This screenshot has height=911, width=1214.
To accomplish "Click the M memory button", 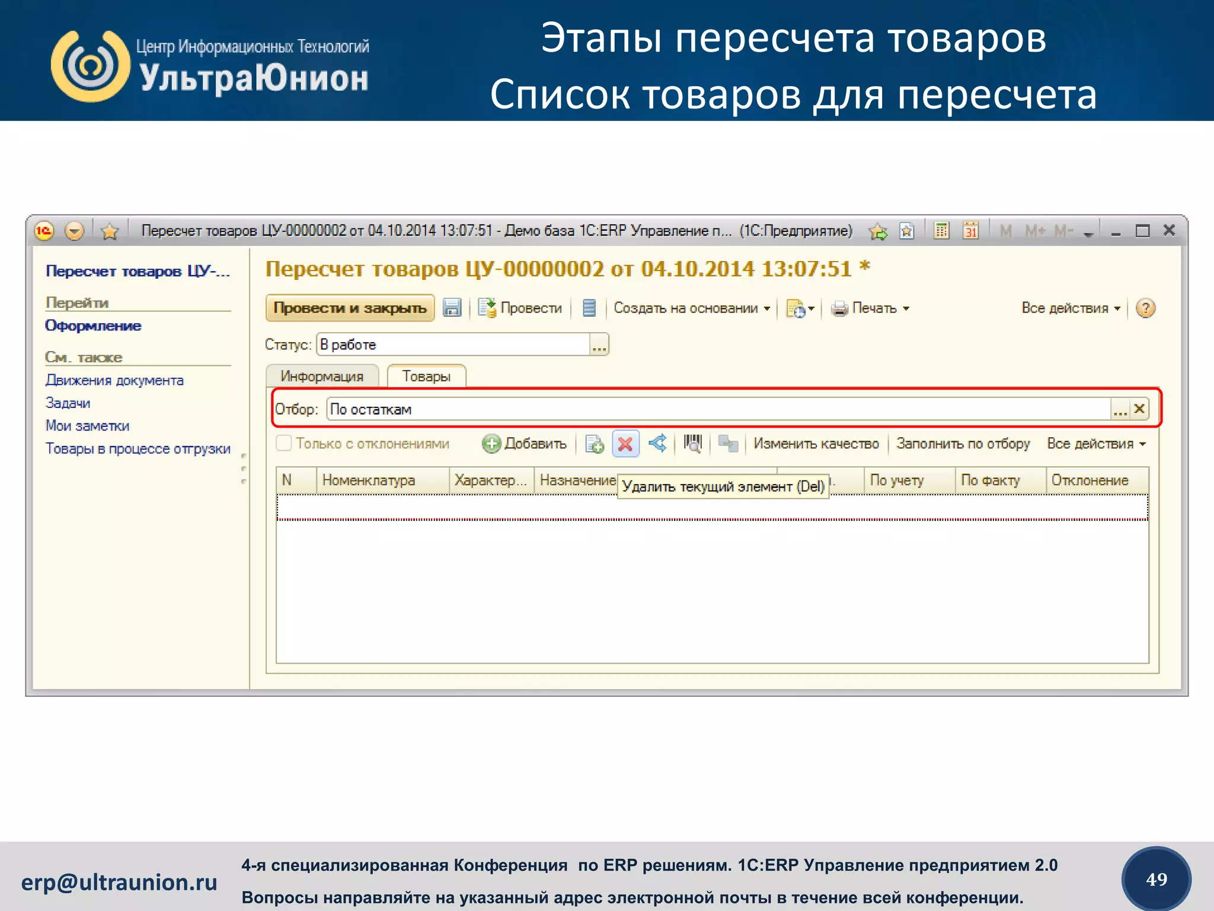I will click(x=1005, y=231).
